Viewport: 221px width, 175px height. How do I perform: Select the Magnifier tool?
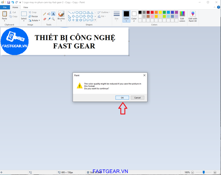click(x=53, y=19)
